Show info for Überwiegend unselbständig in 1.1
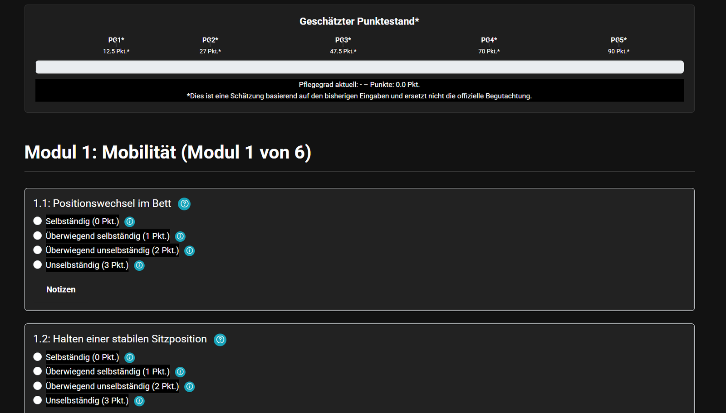The height and width of the screenshot is (413, 726). (x=190, y=250)
